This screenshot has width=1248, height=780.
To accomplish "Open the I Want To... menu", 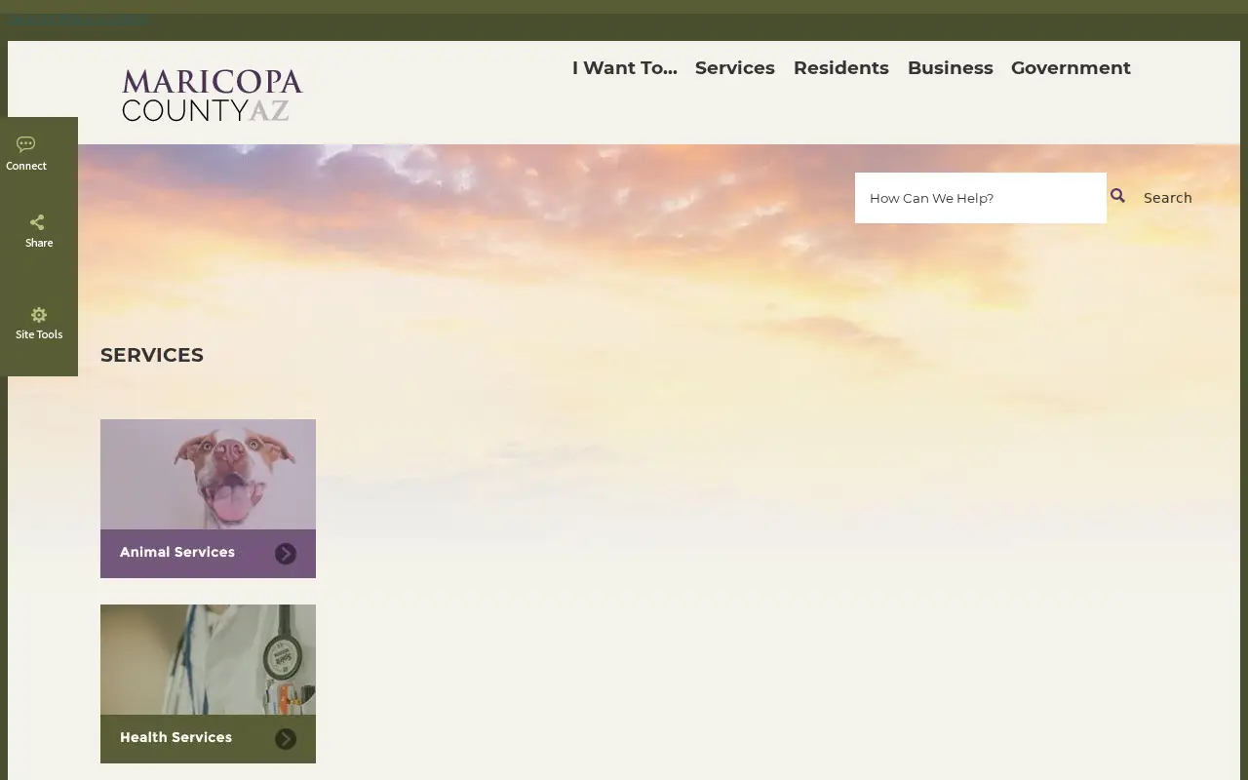I will [624, 68].
